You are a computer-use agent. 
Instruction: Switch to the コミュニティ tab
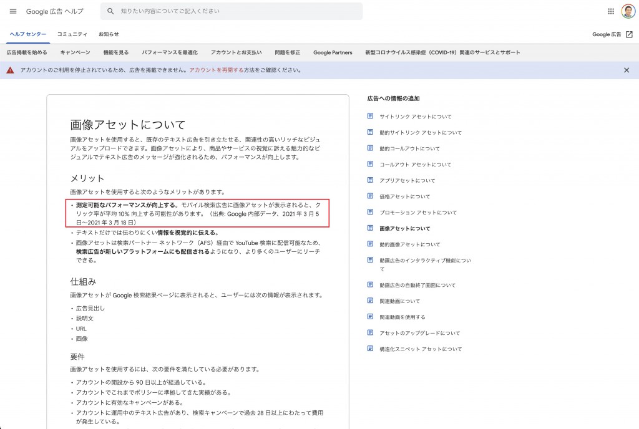[x=72, y=34]
